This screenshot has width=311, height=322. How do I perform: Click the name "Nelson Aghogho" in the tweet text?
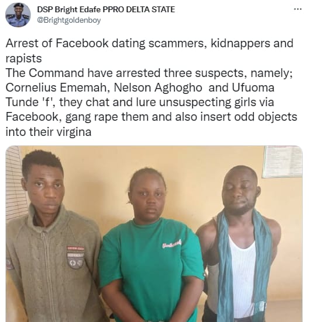click(158, 87)
